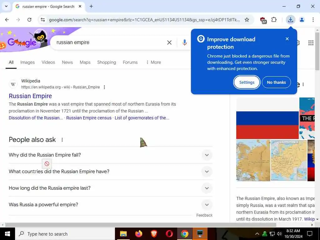Screen dimensions: 320x240
Task: Click the Settings button in popup
Action: (x=247, y=82)
